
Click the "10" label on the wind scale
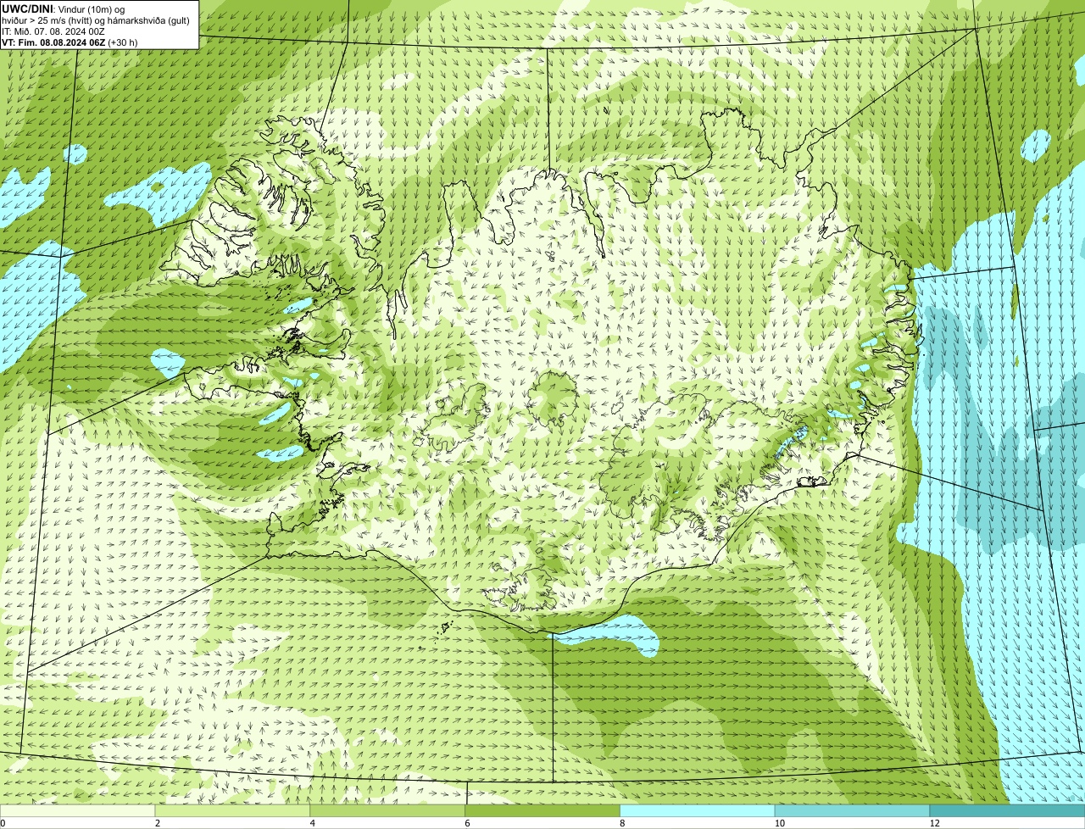pos(779,823)
